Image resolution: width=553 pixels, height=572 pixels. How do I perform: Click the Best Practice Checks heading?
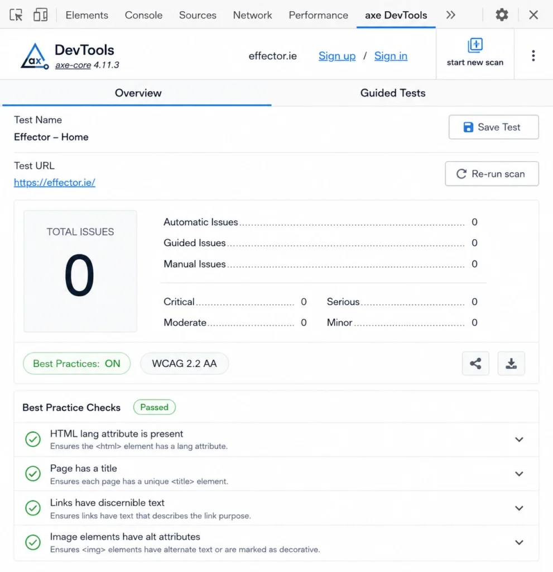pos(71,407)
